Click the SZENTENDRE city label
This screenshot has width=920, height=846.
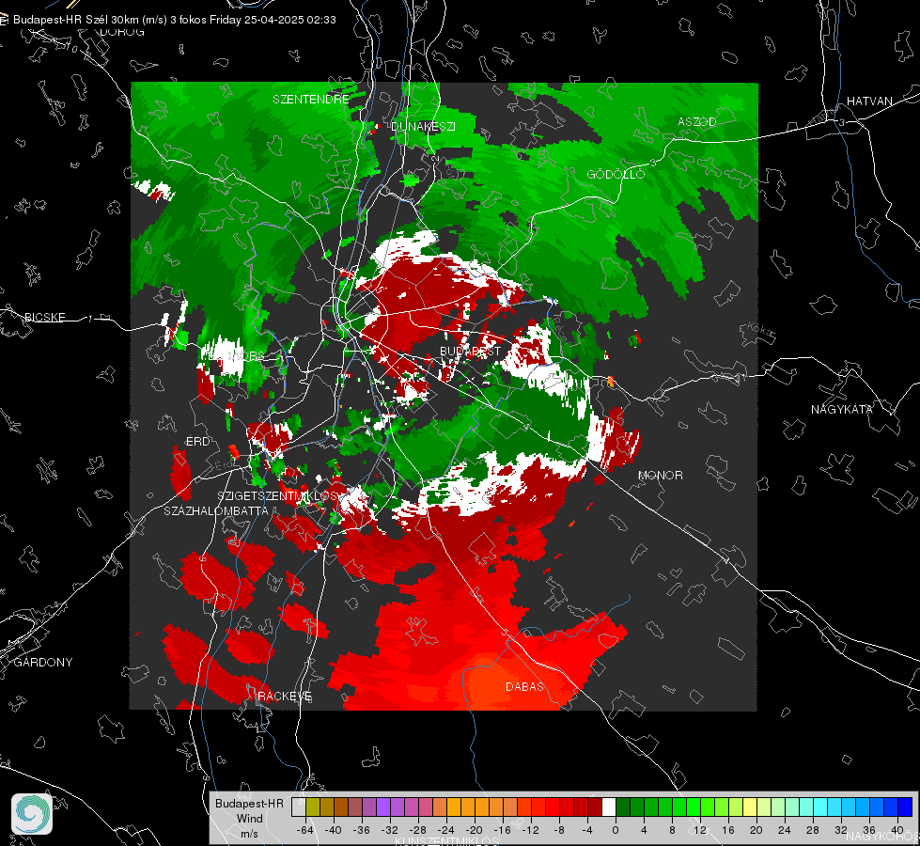(x=311, y=100)
